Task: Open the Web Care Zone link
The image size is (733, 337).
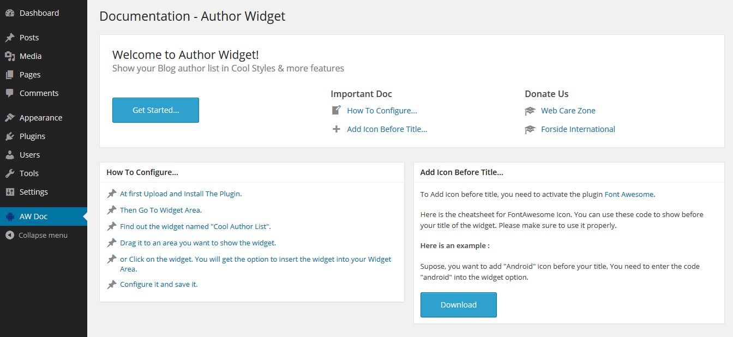Action: click(568, 111)
